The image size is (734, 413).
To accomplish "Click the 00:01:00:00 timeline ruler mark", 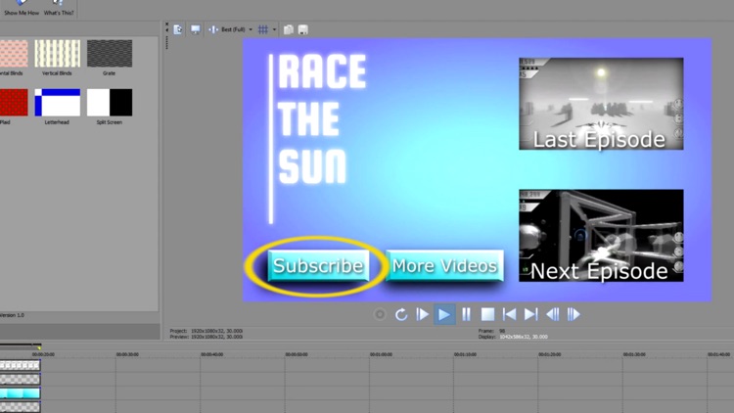I will (381, 354).
